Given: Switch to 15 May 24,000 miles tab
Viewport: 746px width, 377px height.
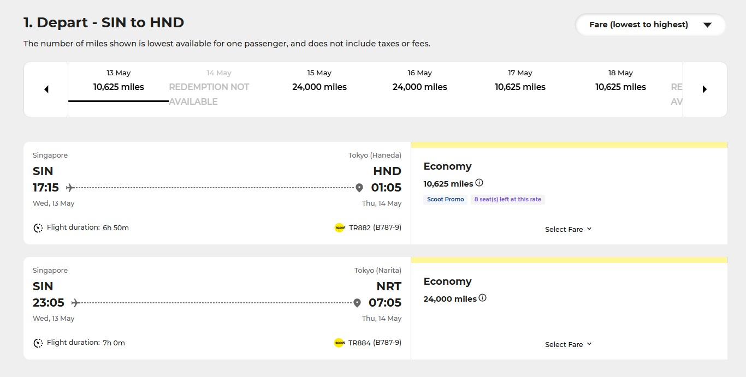Looking at the screenshot, I should [319, 81].
